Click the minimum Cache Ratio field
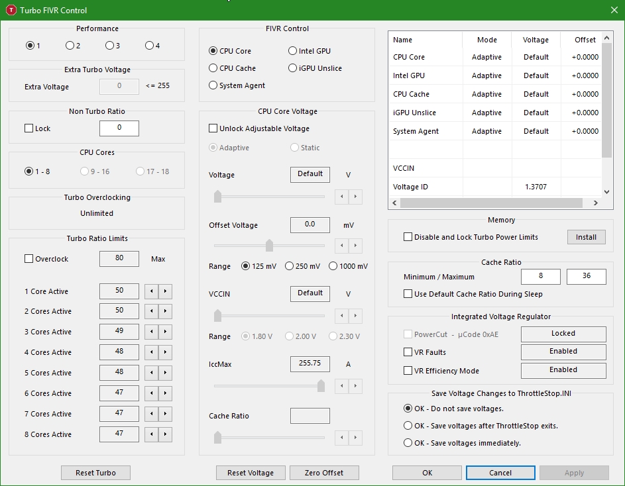 point(541,277)
